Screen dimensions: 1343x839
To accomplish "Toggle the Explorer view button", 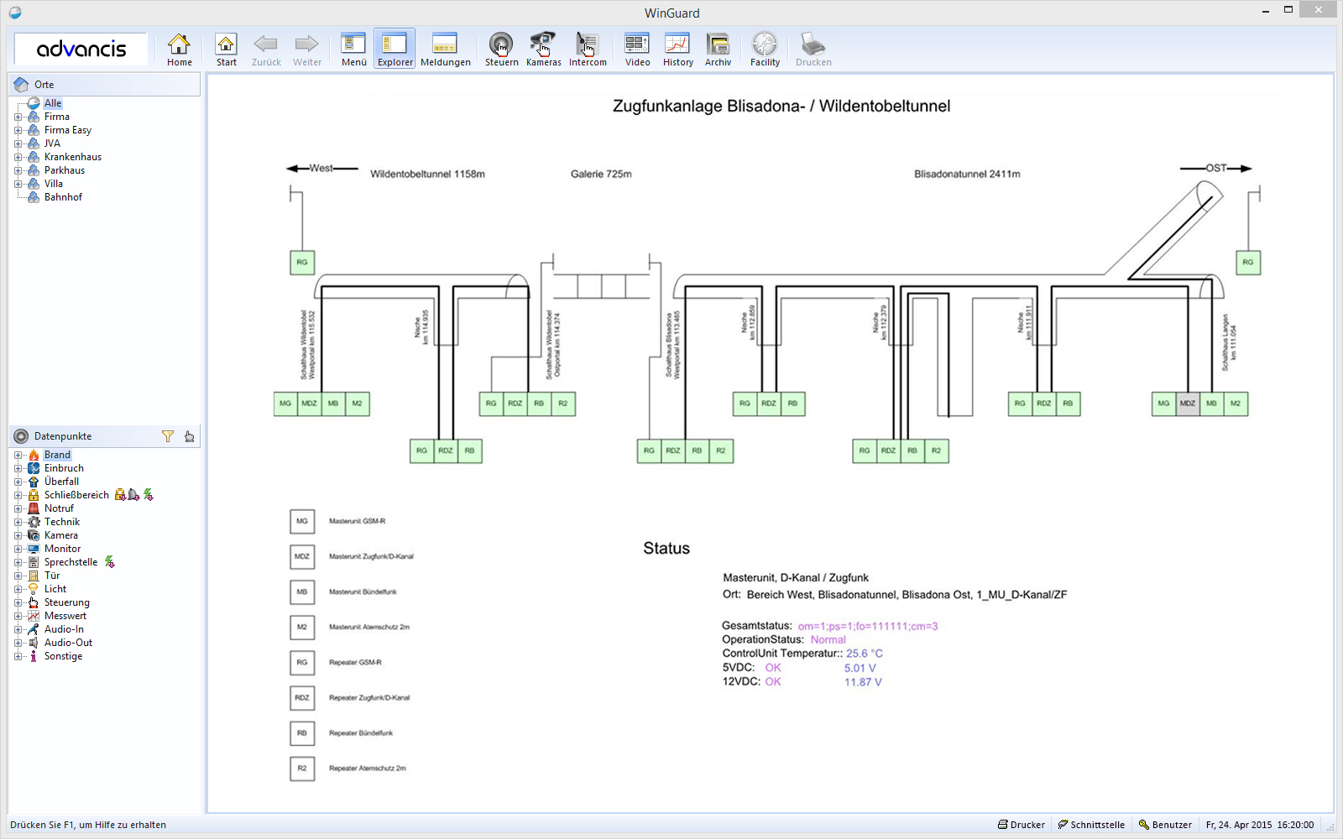I will pos(395,50).
